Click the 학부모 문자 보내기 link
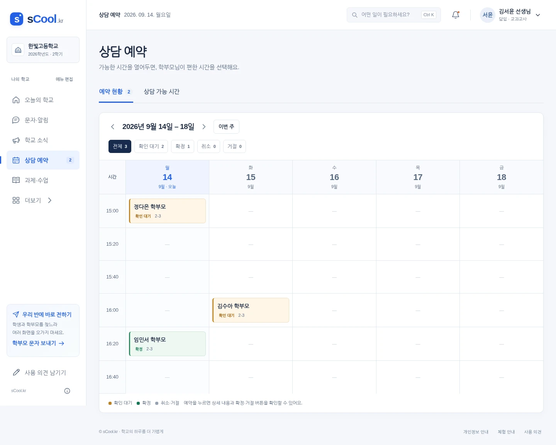 point(38,343)
